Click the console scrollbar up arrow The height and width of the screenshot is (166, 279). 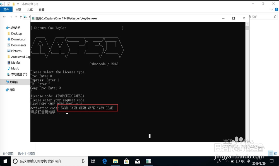point(247,24)
